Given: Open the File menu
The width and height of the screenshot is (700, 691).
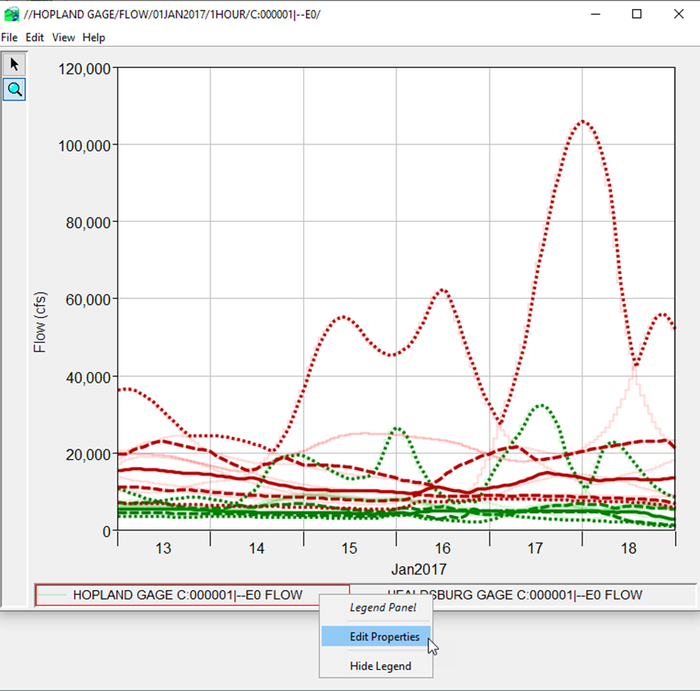Looking at the screenshot, I should (x=9, y=38).
